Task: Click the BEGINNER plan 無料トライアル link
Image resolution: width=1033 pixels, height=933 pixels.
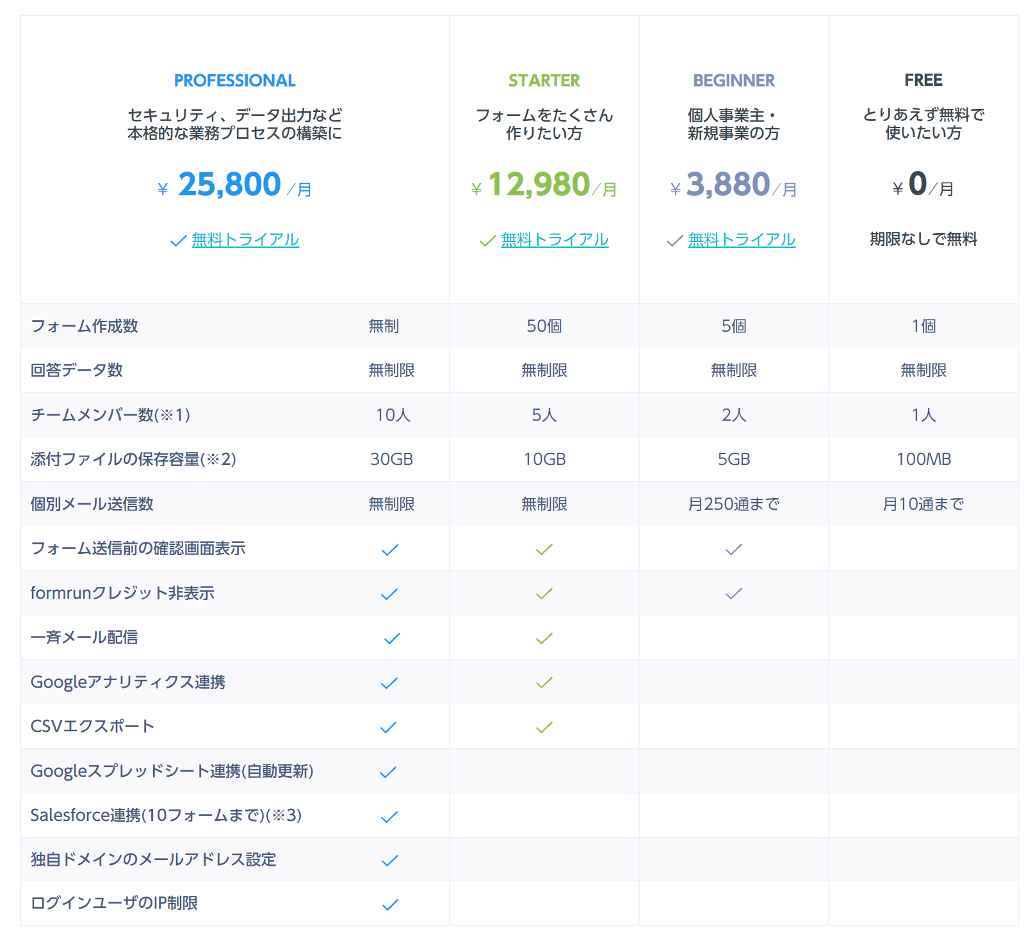Action: tap(742, 239)
